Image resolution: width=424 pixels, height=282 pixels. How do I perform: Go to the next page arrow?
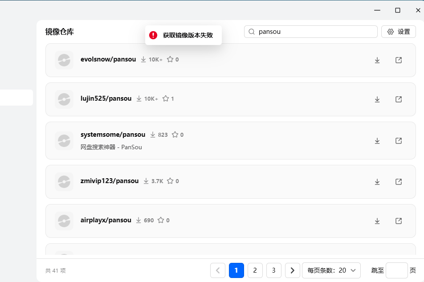pos(293,270)
